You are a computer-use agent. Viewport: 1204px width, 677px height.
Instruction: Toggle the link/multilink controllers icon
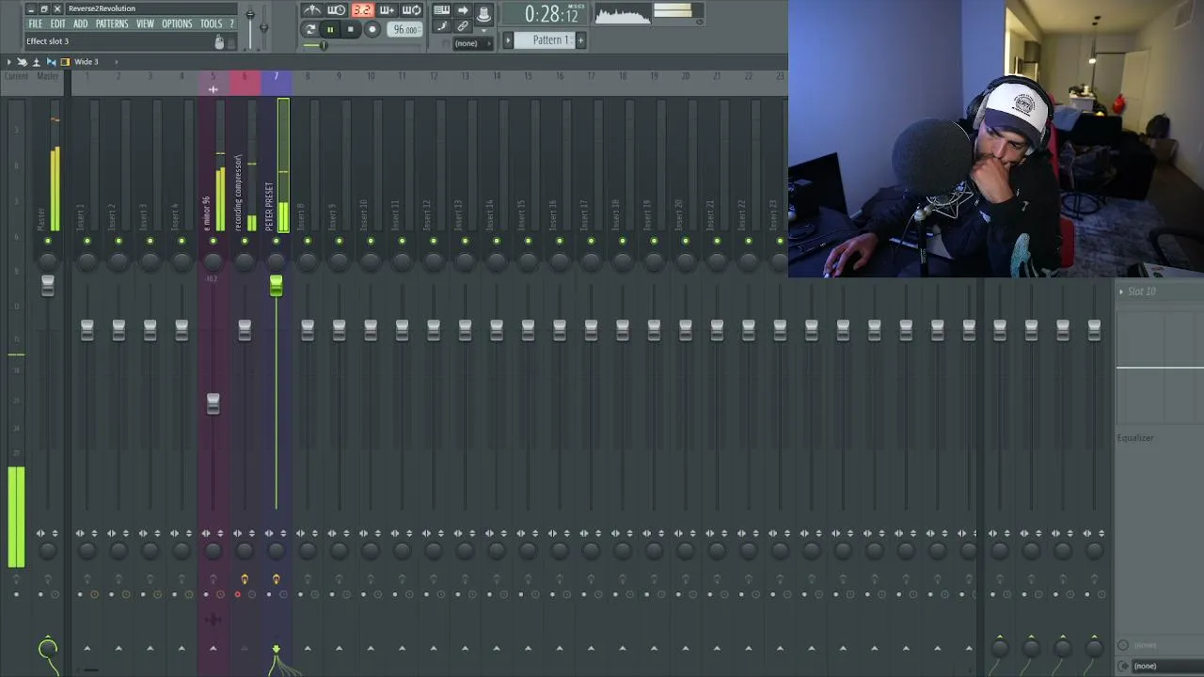pos(463,27)
